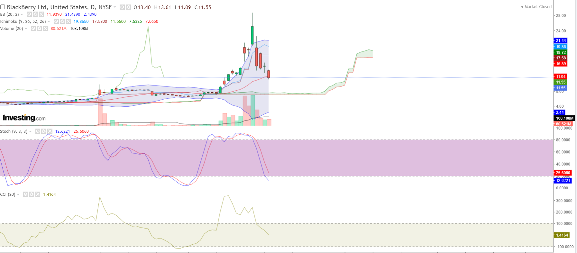
Task: Click the 12.6221 stochastic axis label
Action: [563, 181]
